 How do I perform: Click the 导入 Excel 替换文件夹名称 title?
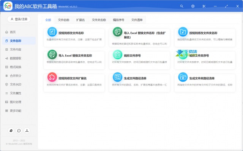coord(75,56)
